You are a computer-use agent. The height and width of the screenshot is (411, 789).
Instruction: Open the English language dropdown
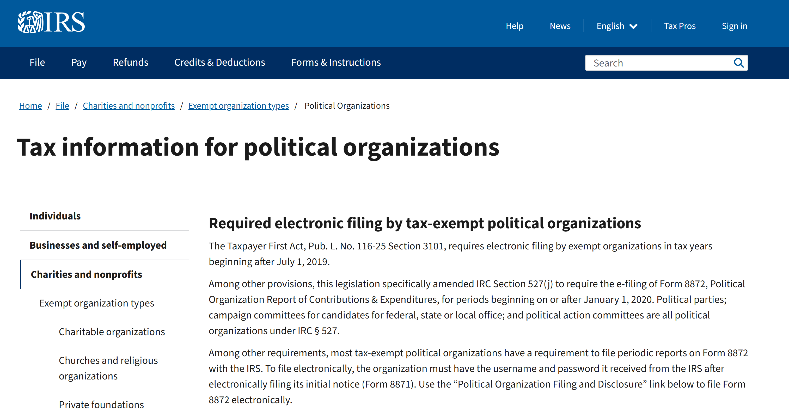(617, 26)
